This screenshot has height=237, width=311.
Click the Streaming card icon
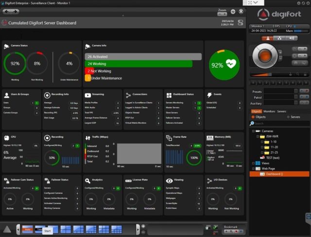click(87, 95)
